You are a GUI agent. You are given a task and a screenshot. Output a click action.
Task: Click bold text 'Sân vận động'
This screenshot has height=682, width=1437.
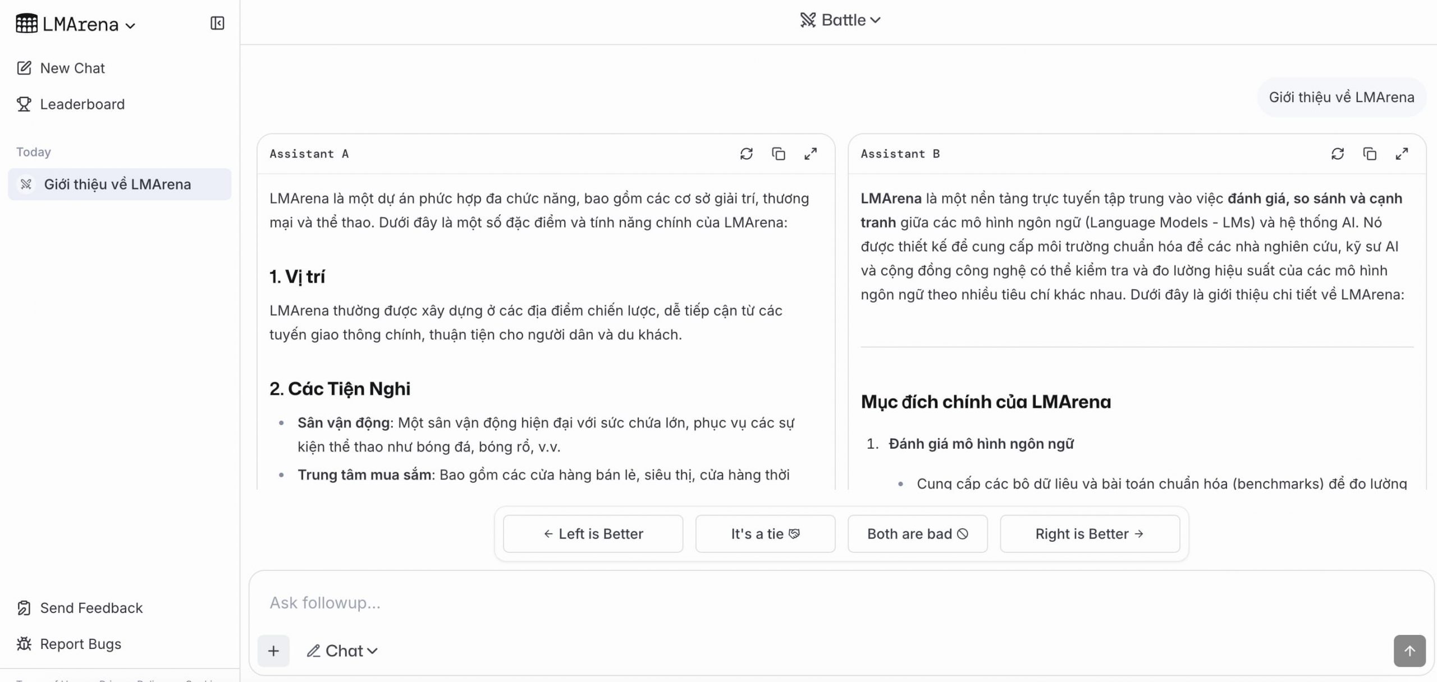click(x=344, y=423)
